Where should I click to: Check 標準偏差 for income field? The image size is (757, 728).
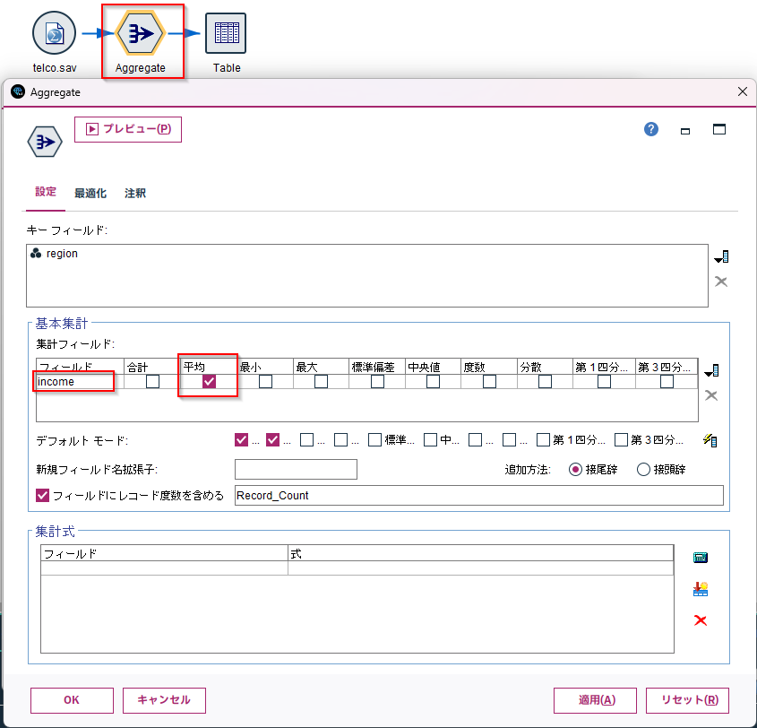[377, 382]
